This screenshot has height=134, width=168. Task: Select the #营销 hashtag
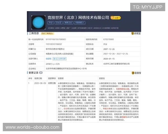[63, 28]
